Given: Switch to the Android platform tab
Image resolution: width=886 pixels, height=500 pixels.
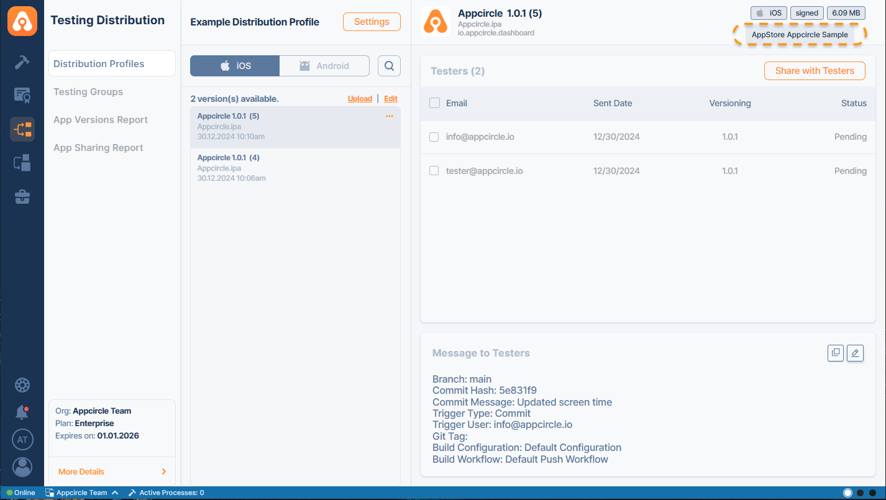Looking at the screenshot, I should pyautogui.click(x=324, y=66).
